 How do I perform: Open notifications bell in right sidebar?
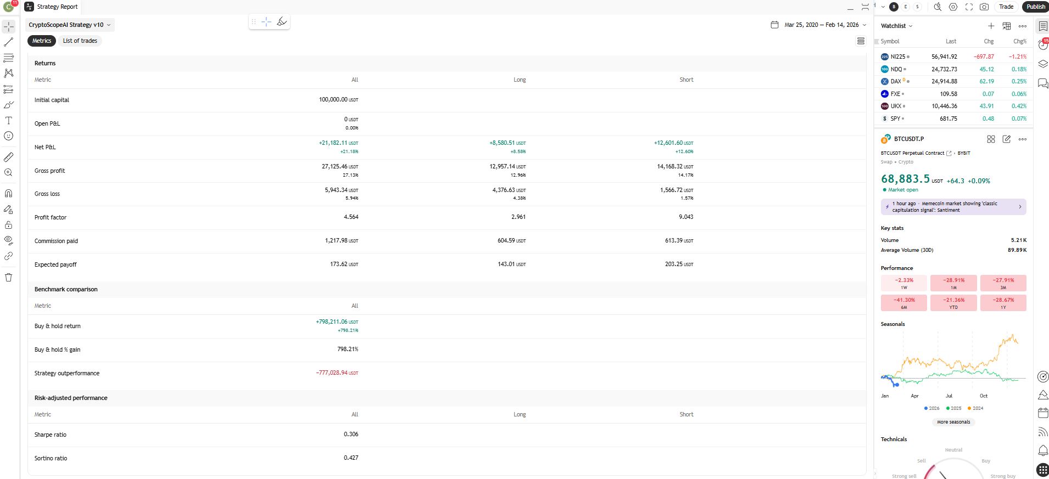click(x=1042, y=450)
